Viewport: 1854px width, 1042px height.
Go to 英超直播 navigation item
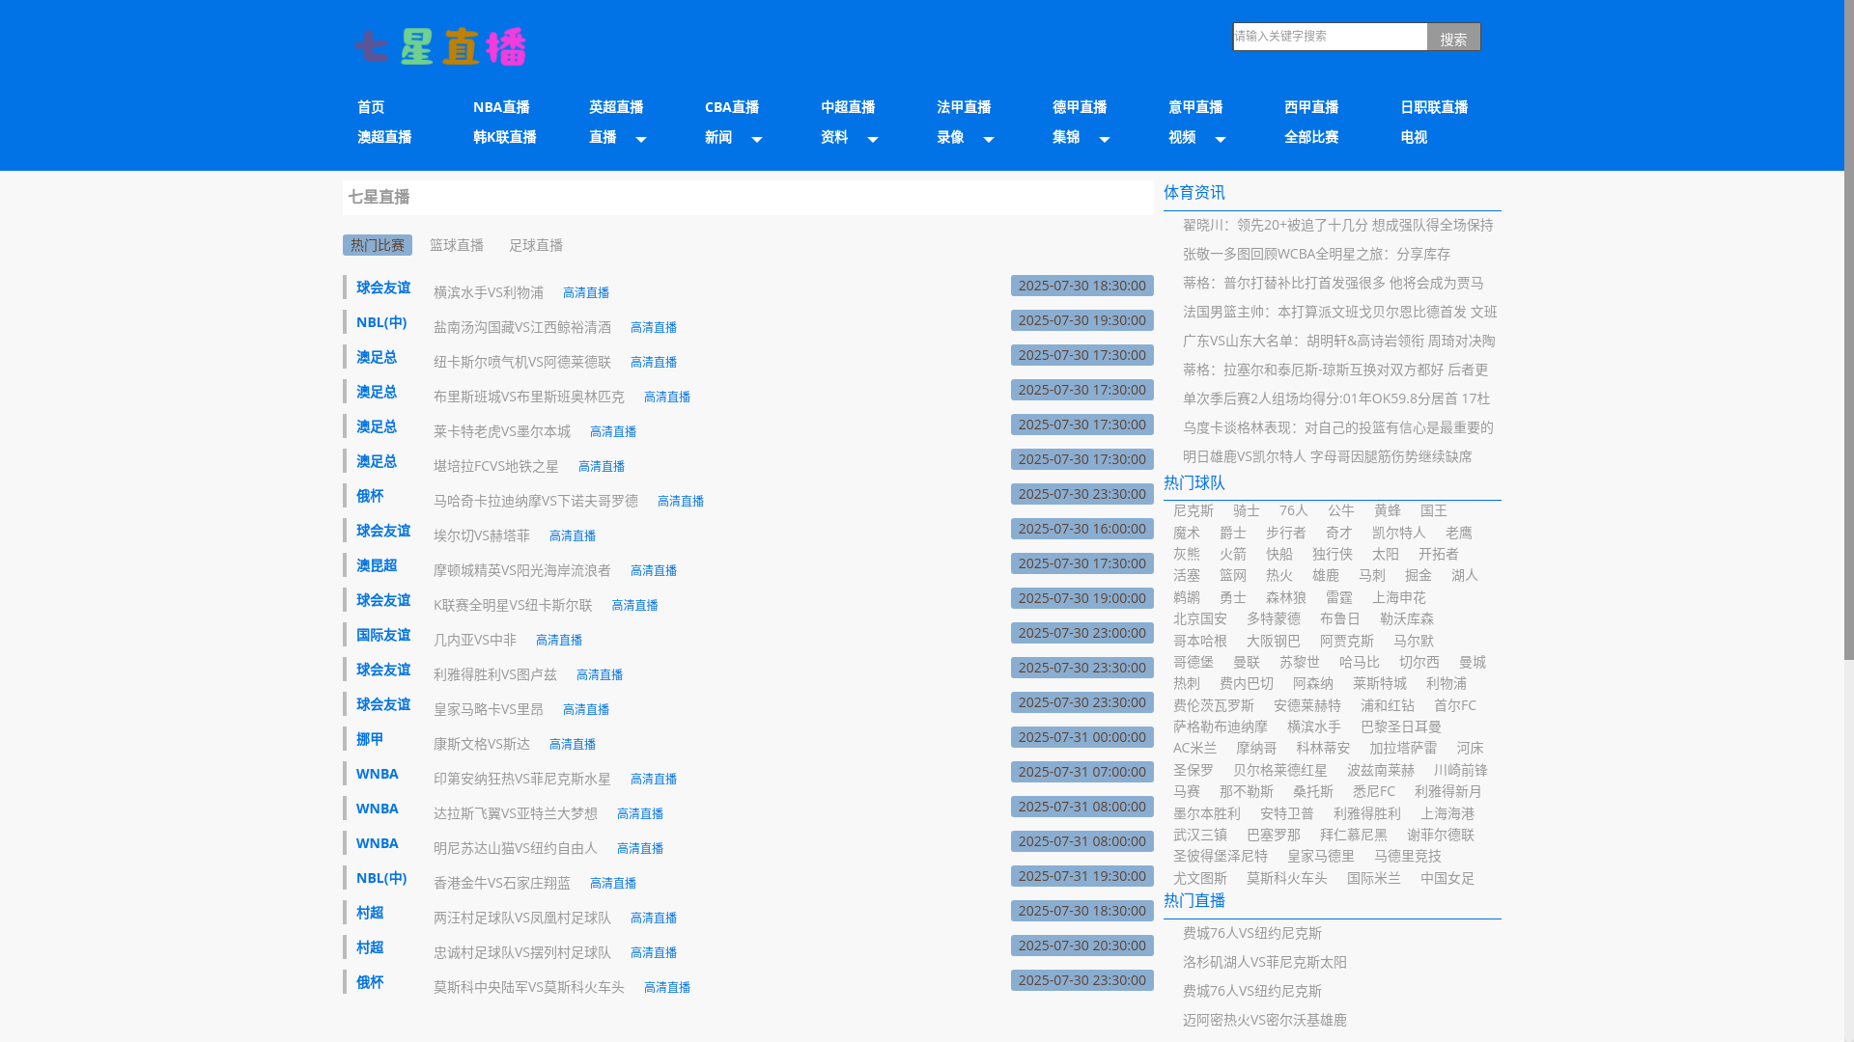[x=616, y=107]
